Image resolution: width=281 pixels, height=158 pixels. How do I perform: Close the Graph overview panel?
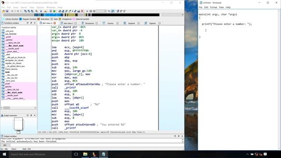(35, 115)
